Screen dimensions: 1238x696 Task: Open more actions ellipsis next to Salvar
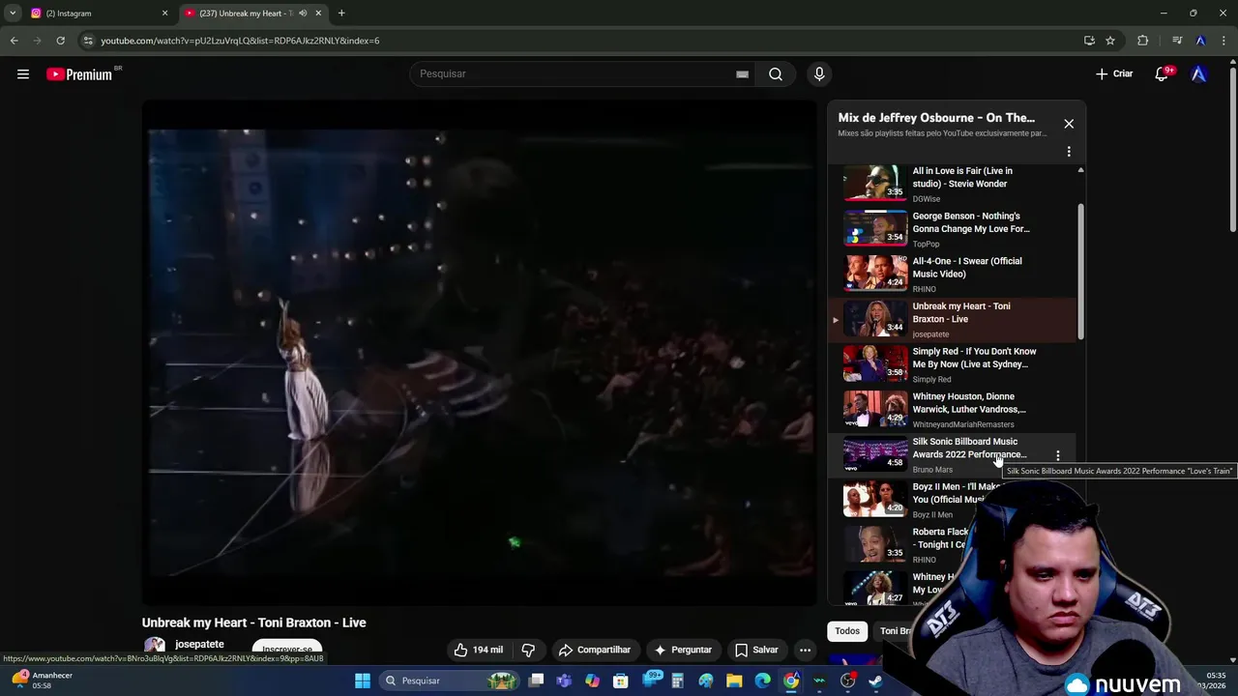(805, 650)
